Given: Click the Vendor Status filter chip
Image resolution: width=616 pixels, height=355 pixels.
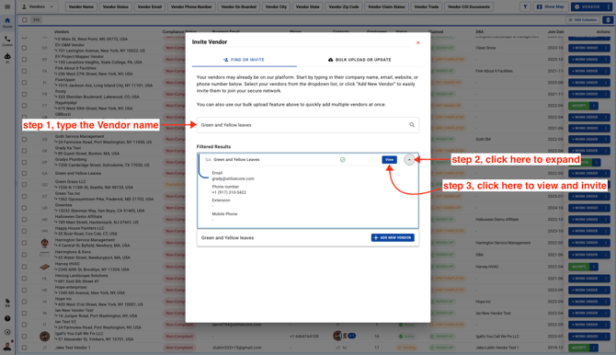Looking at the screenshot, I should click(116, 6).
